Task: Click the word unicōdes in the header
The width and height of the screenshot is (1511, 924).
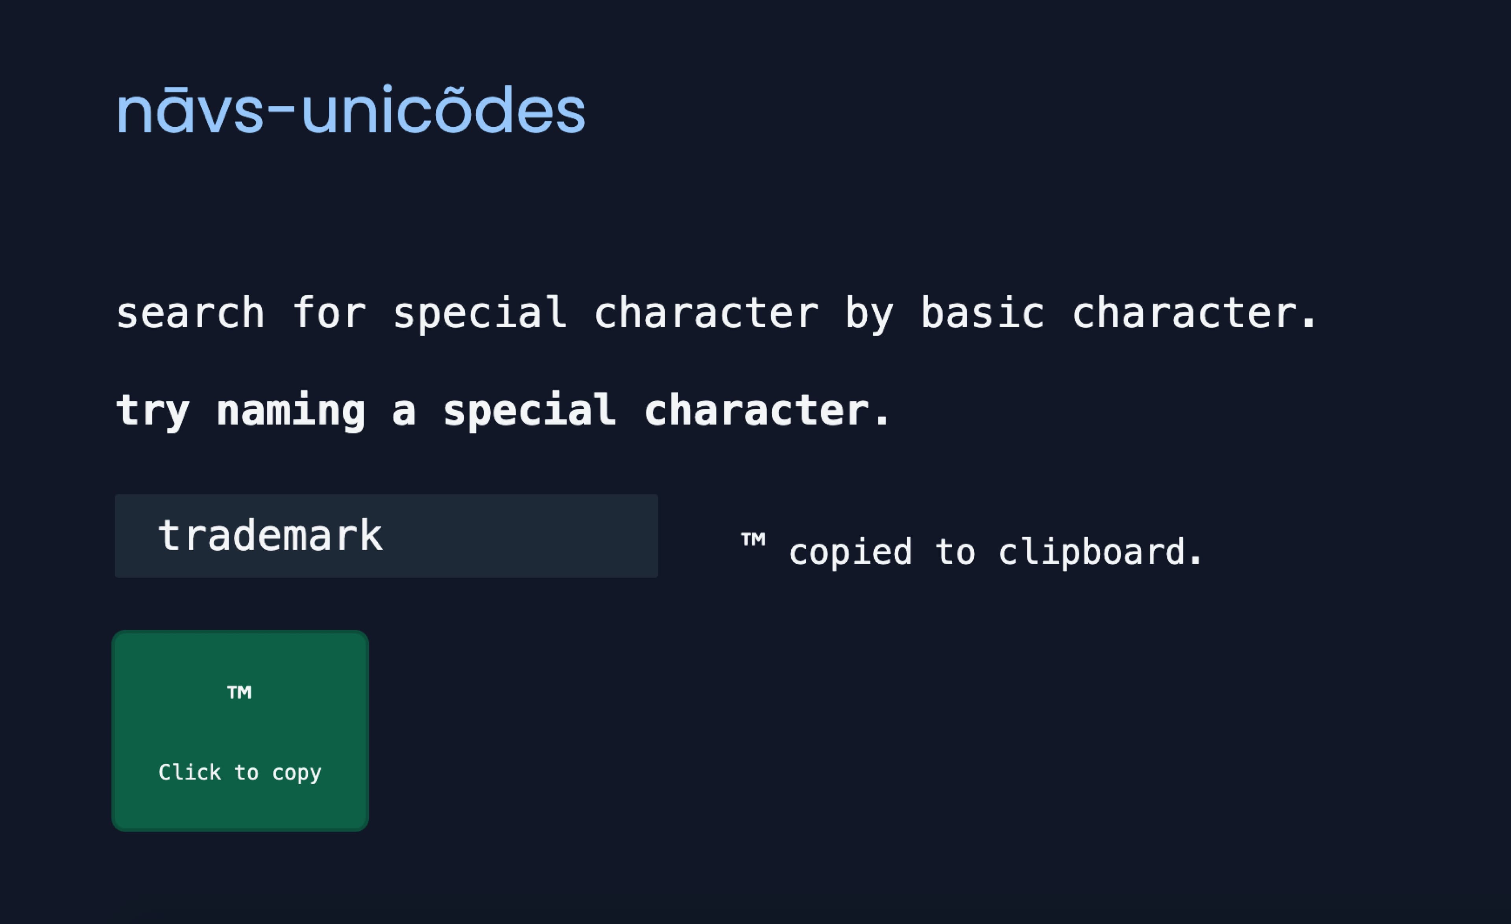Action: [x=443, y=111]
